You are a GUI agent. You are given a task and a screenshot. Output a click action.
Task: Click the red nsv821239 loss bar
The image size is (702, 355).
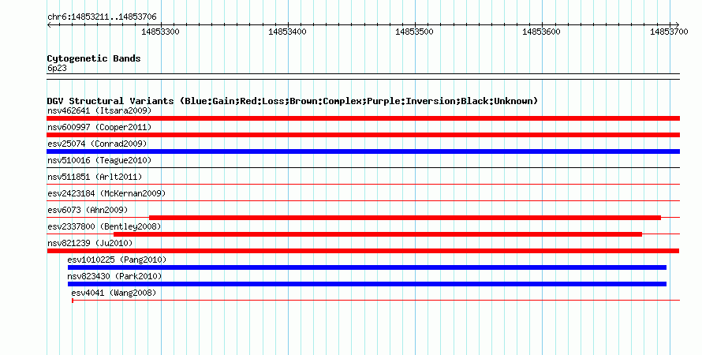363,251
